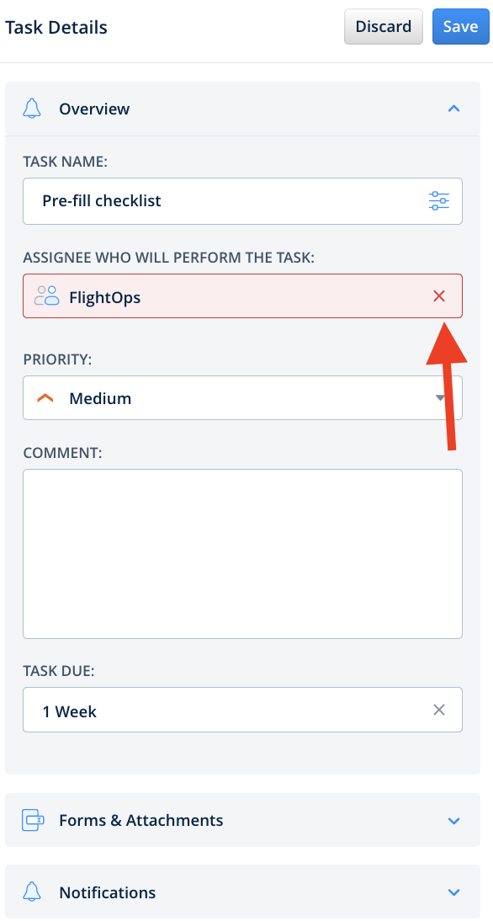493x921 pixels.
Task: Remove FlightOps assignee with the red X
Action: 438,295
